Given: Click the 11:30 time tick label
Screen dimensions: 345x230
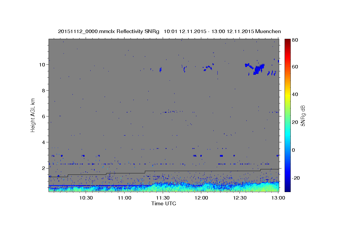Looking at the screenshot, I should [163, 198].
